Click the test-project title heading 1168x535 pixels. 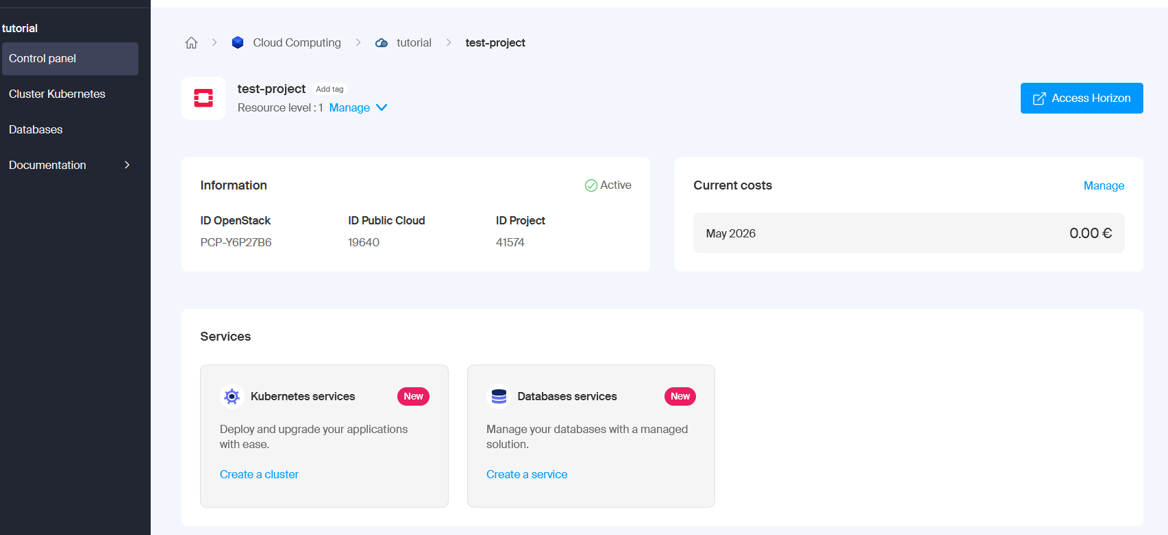(x=271, y=89)
